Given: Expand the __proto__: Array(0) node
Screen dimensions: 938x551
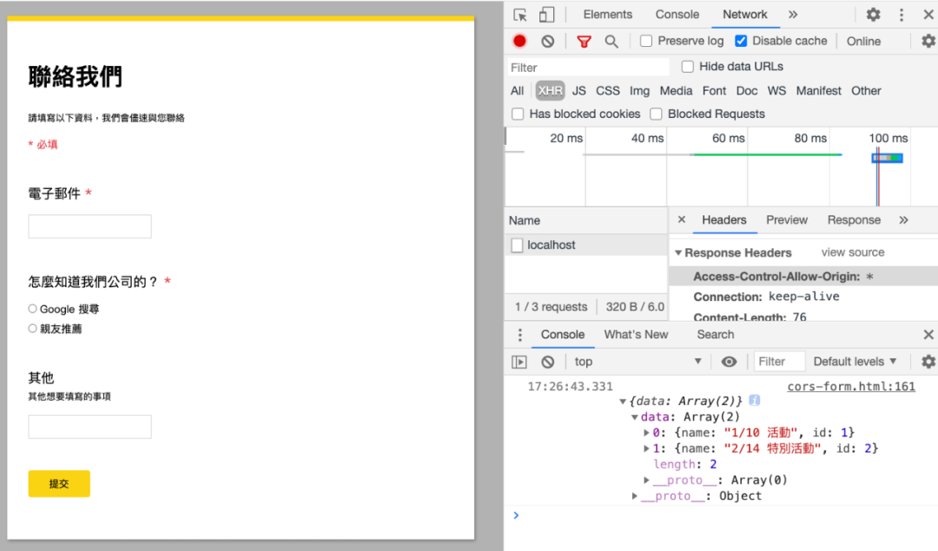Looking at the screenshot, I should 646,480.
